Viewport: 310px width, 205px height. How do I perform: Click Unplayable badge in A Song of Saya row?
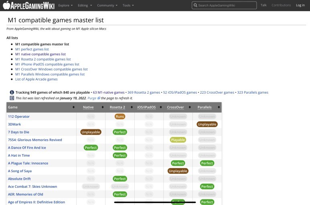[178, 171]
